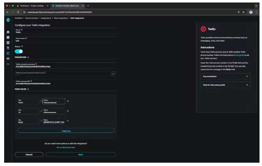262x166 pixels.
Task: Open the square Devices icon in sidebar
Action: (8, 37)
